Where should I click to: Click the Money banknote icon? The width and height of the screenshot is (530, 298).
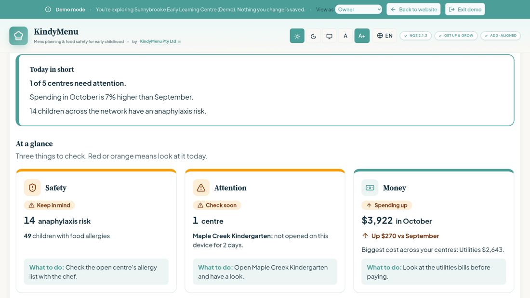(370, 188)
